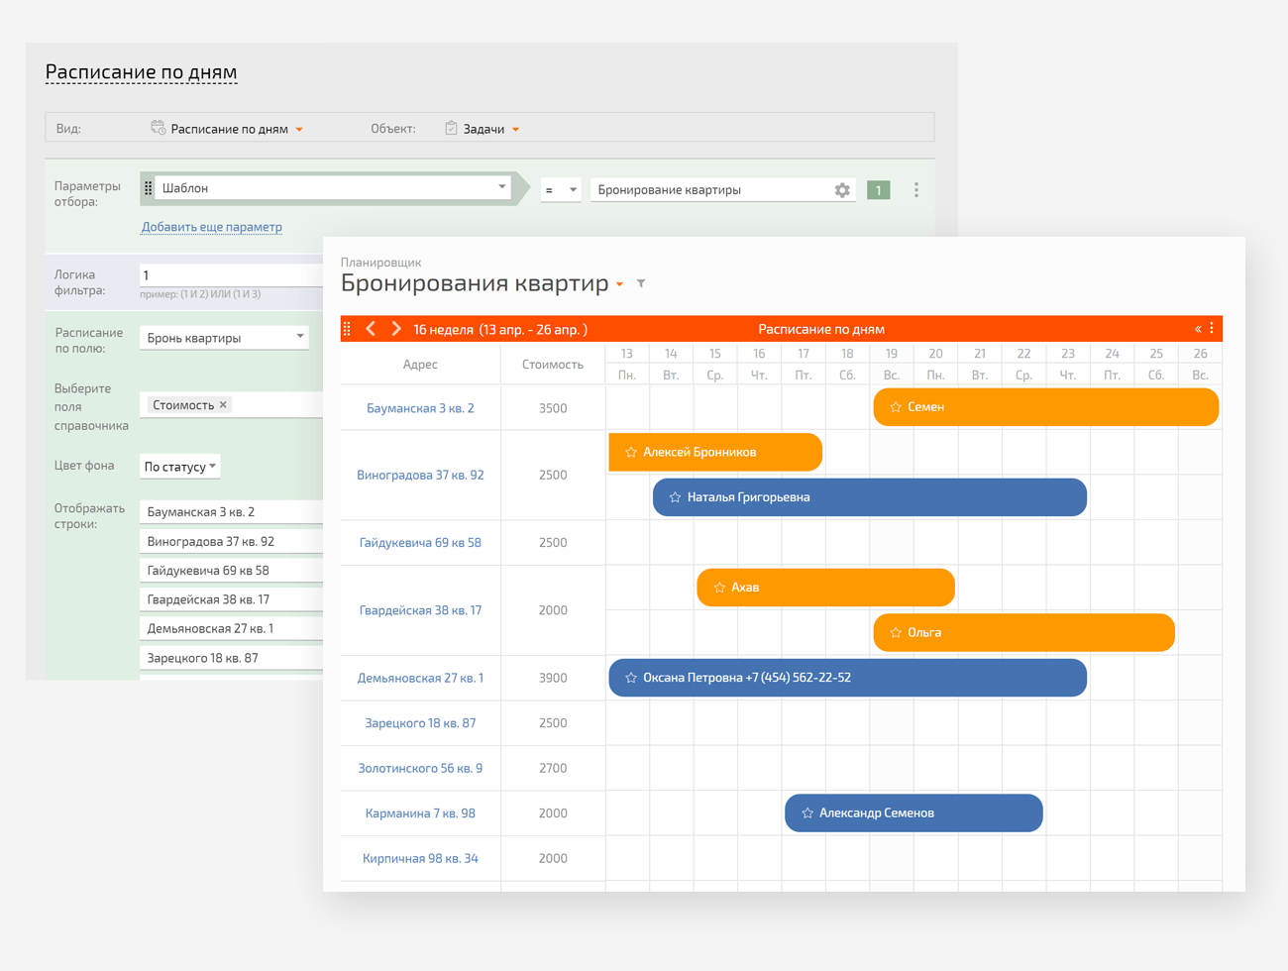Open the vertical dots menu in orange header
This screenshot has width=1288, height=971.
[1212, 328]
